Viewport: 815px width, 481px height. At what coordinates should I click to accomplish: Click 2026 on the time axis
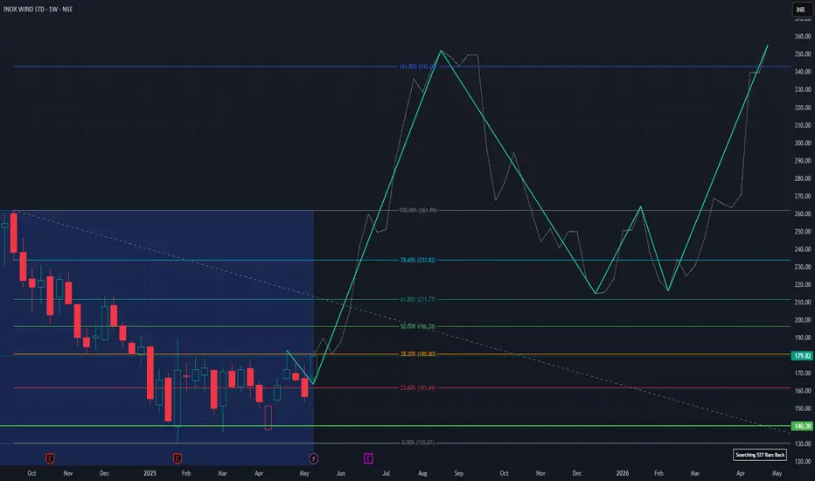622,473
